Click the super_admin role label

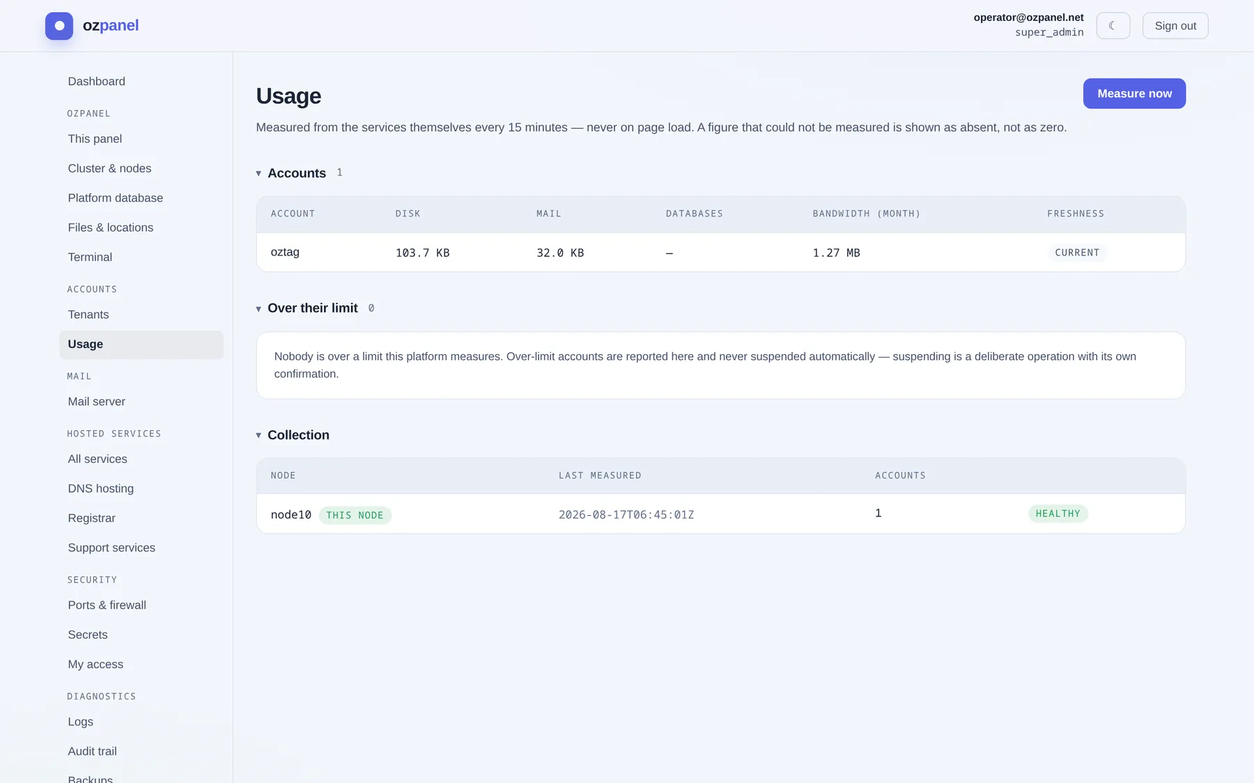coord(1049,32)
